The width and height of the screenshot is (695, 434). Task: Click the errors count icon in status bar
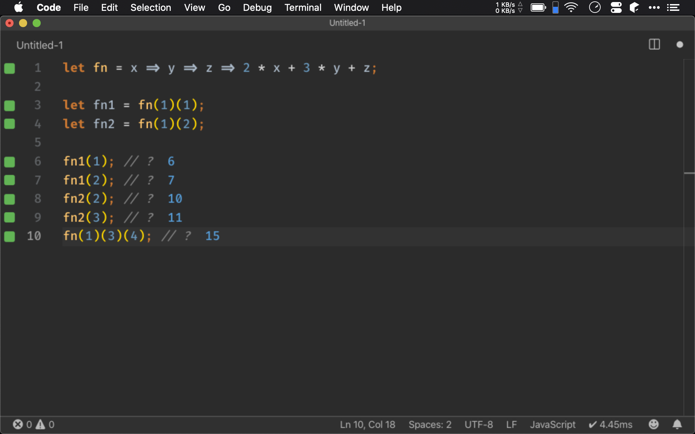18,424
